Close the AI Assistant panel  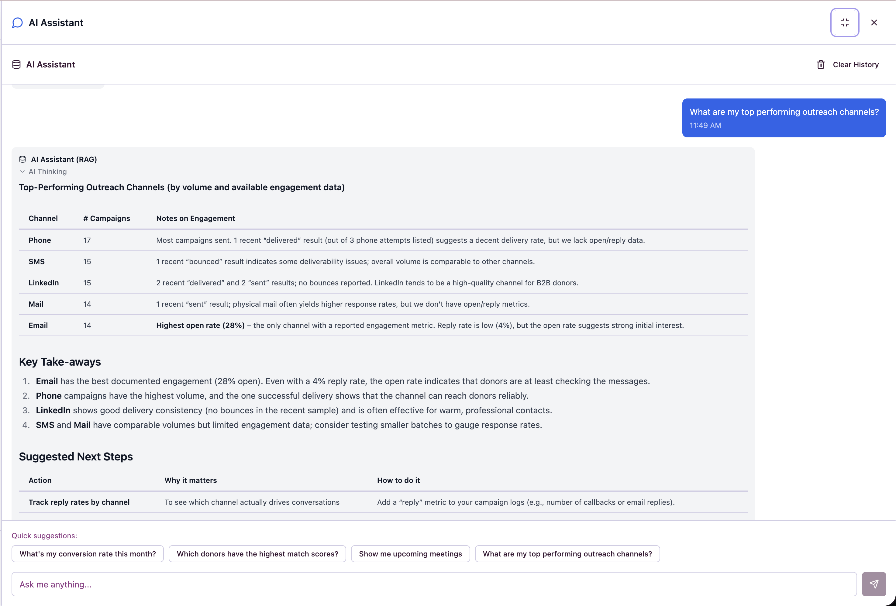coord(874,22)
